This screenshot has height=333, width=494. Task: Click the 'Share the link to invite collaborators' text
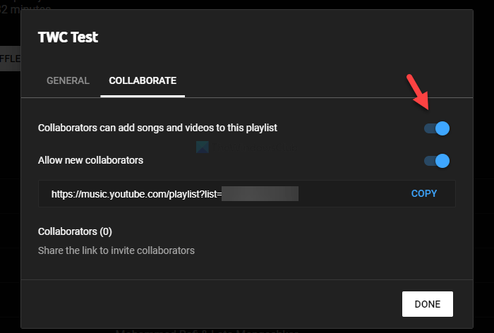coord(116,250)
